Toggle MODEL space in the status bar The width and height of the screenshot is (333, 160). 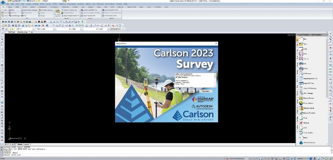300,158
